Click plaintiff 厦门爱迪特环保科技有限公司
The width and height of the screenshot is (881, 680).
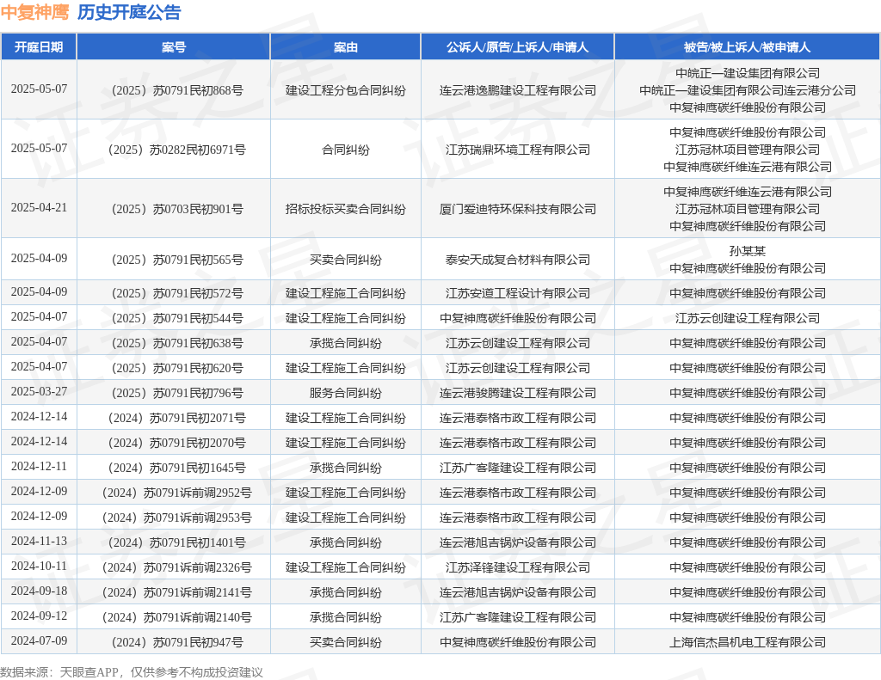tap(517, 210)
